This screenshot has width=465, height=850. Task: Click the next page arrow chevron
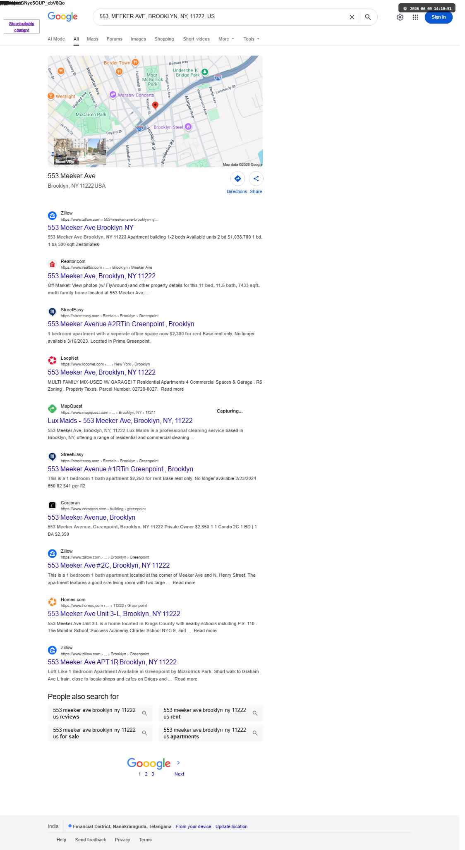point(179,763)
